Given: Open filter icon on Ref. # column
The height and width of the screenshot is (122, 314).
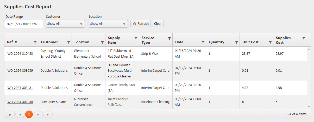Looking at the screenshot, I should point(35,42).
